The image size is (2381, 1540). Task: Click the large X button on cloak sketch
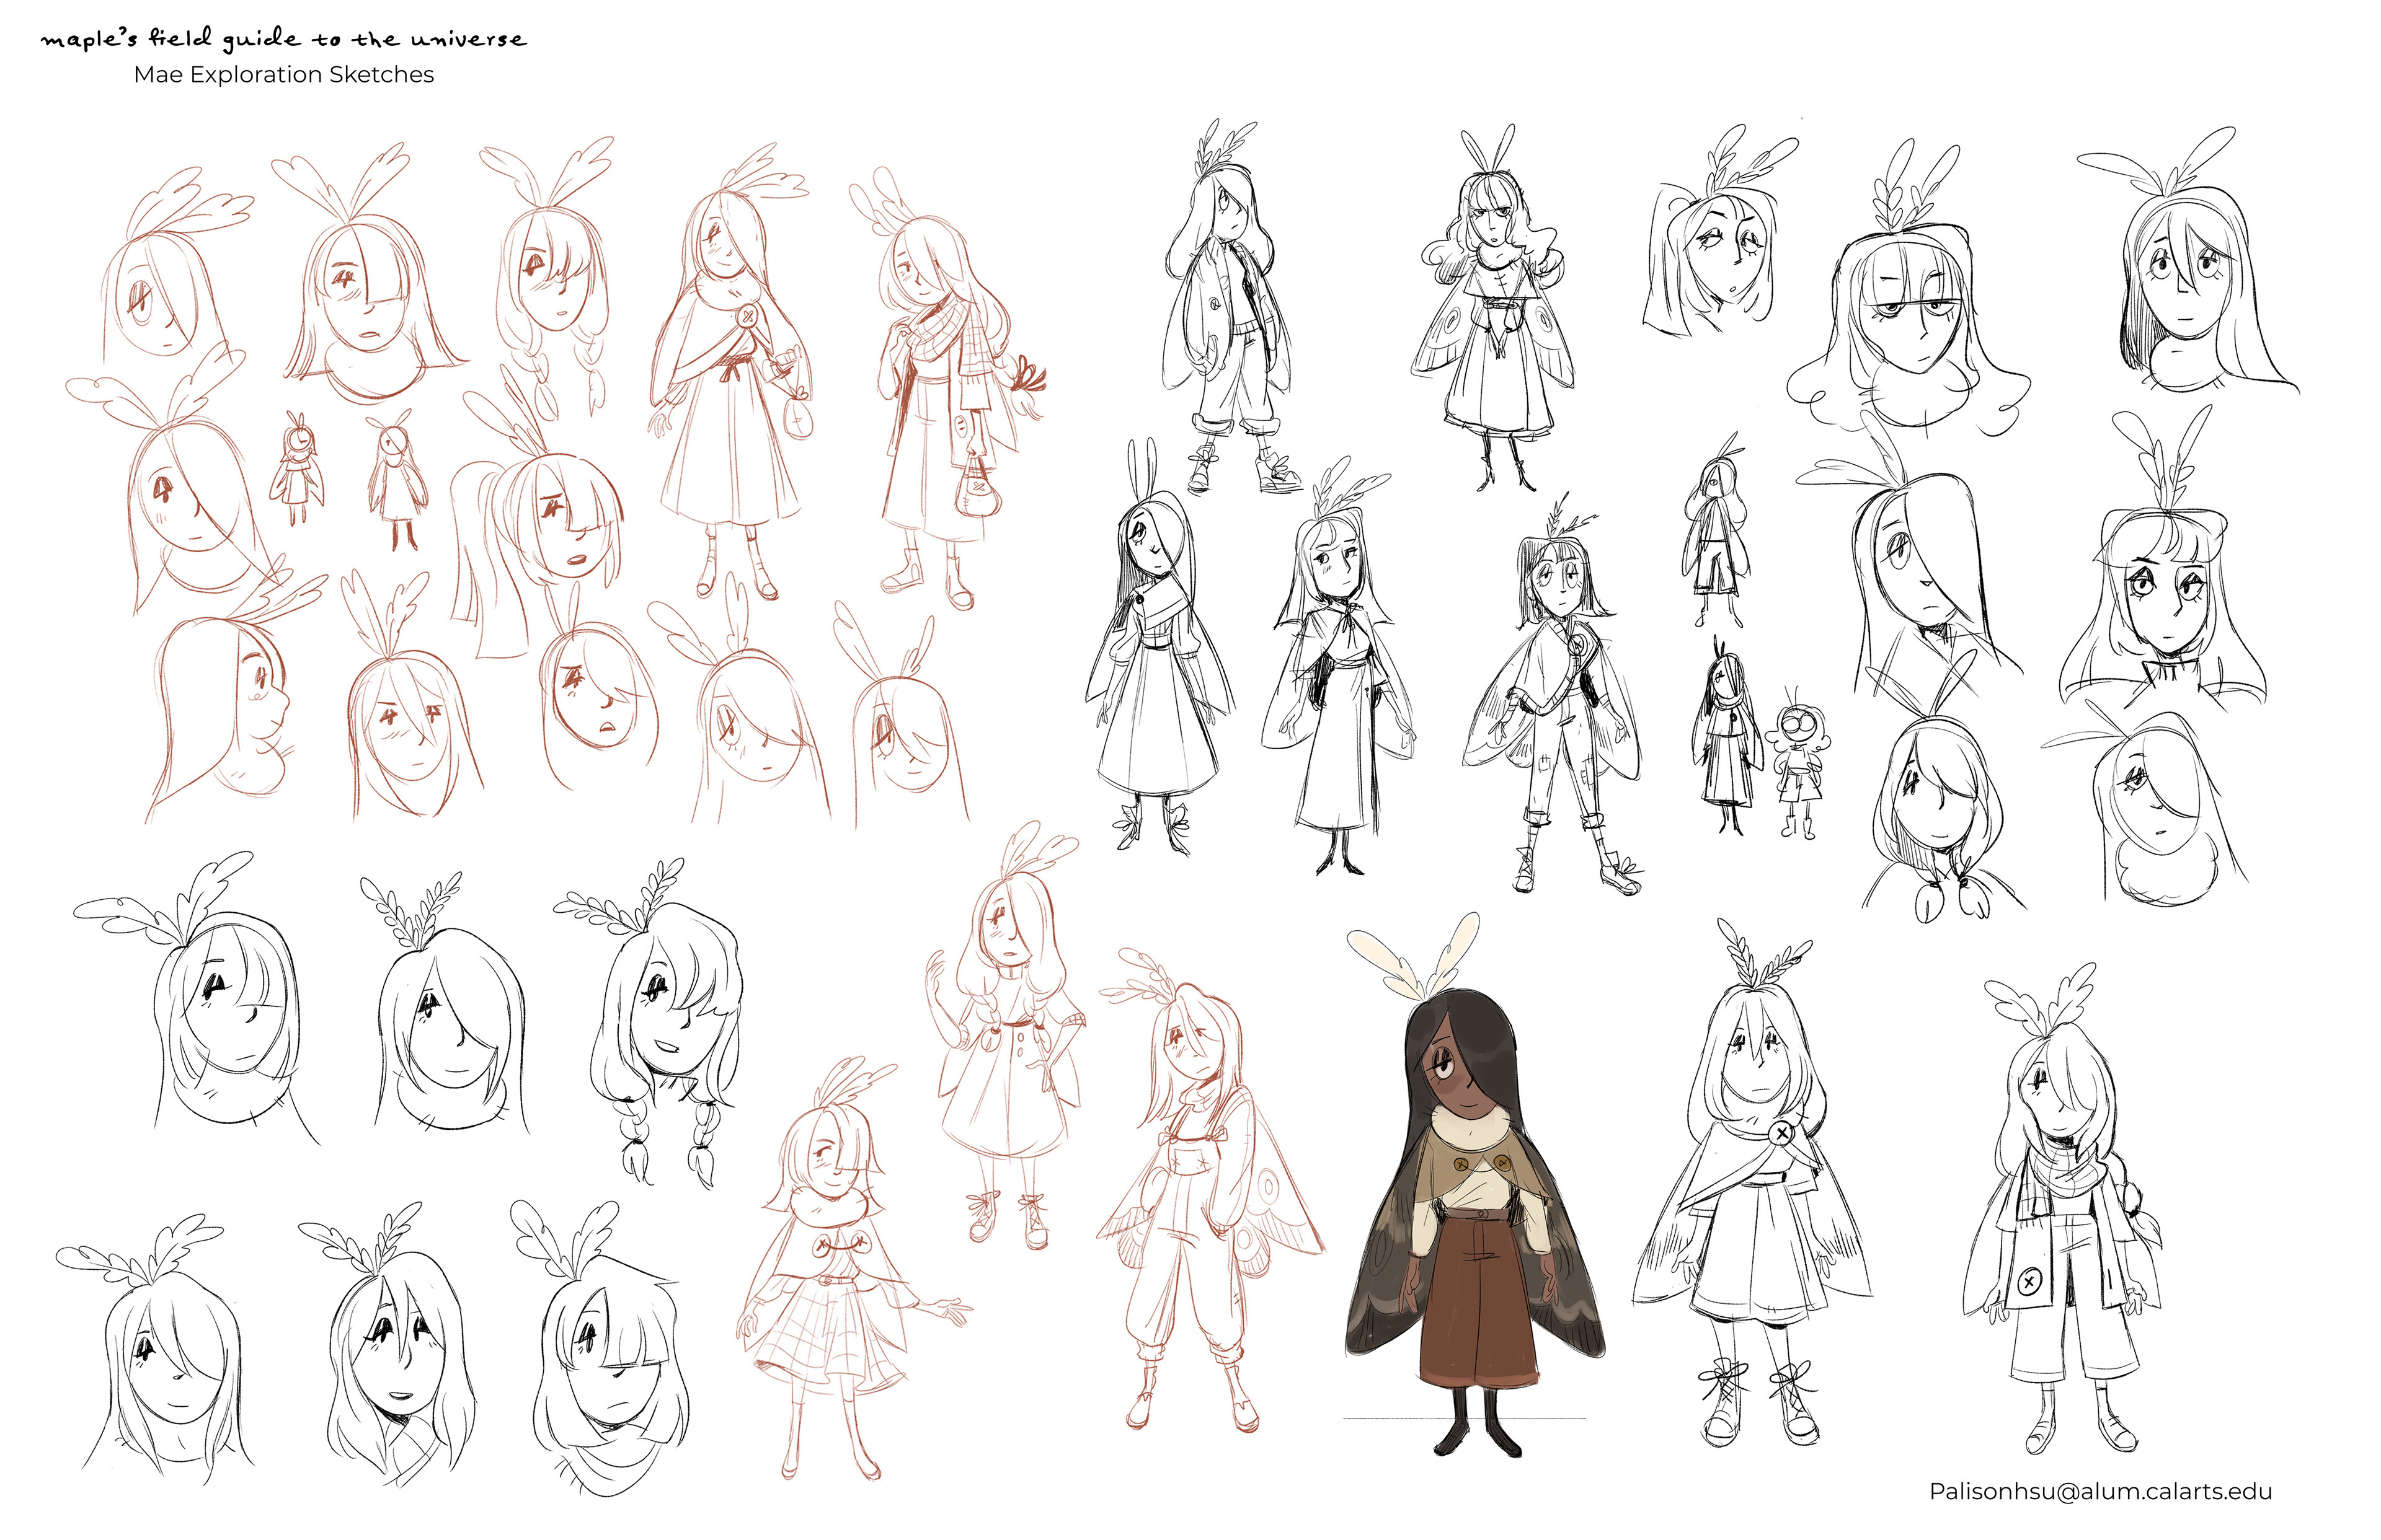[x=1782, y=1134]
